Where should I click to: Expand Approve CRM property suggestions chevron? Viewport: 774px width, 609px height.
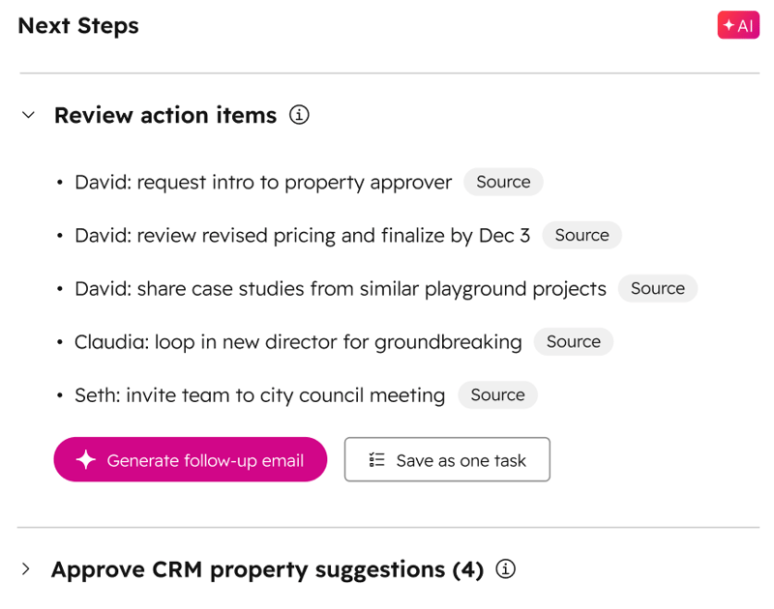click(x=27, y=569)
